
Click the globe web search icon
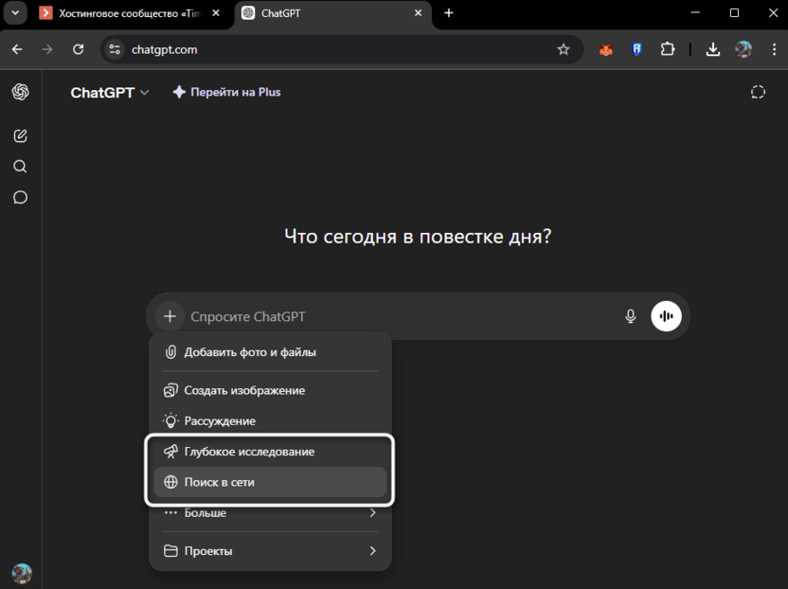coord(170,482)
